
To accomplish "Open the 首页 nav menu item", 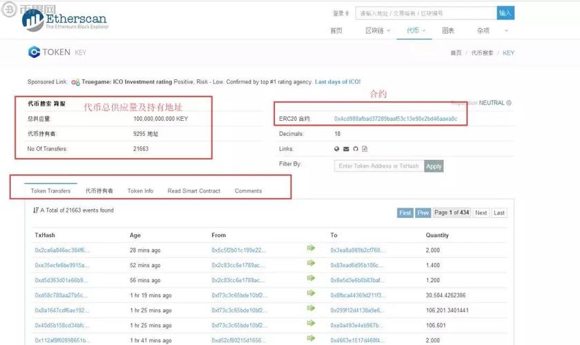I will point(336,30).
